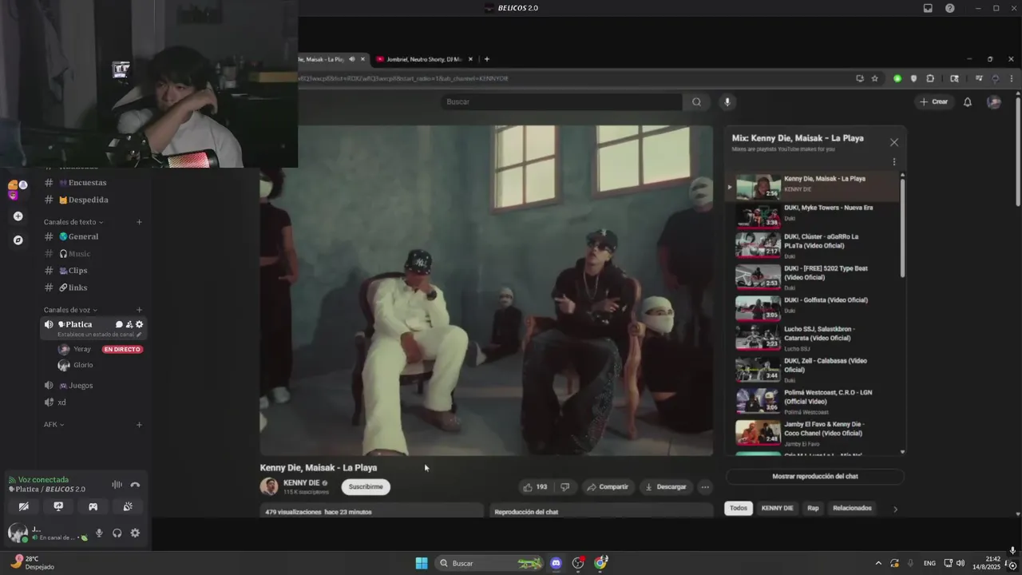Screen dimensions: 1022x575
Task: Click the YouTube Buscar search field
Action: tap(561, 101)
